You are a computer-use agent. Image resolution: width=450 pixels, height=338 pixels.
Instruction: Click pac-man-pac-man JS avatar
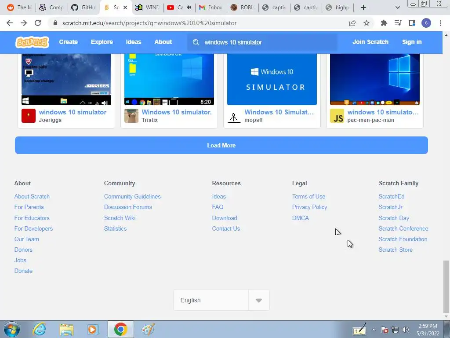click(x=337, y=116)
